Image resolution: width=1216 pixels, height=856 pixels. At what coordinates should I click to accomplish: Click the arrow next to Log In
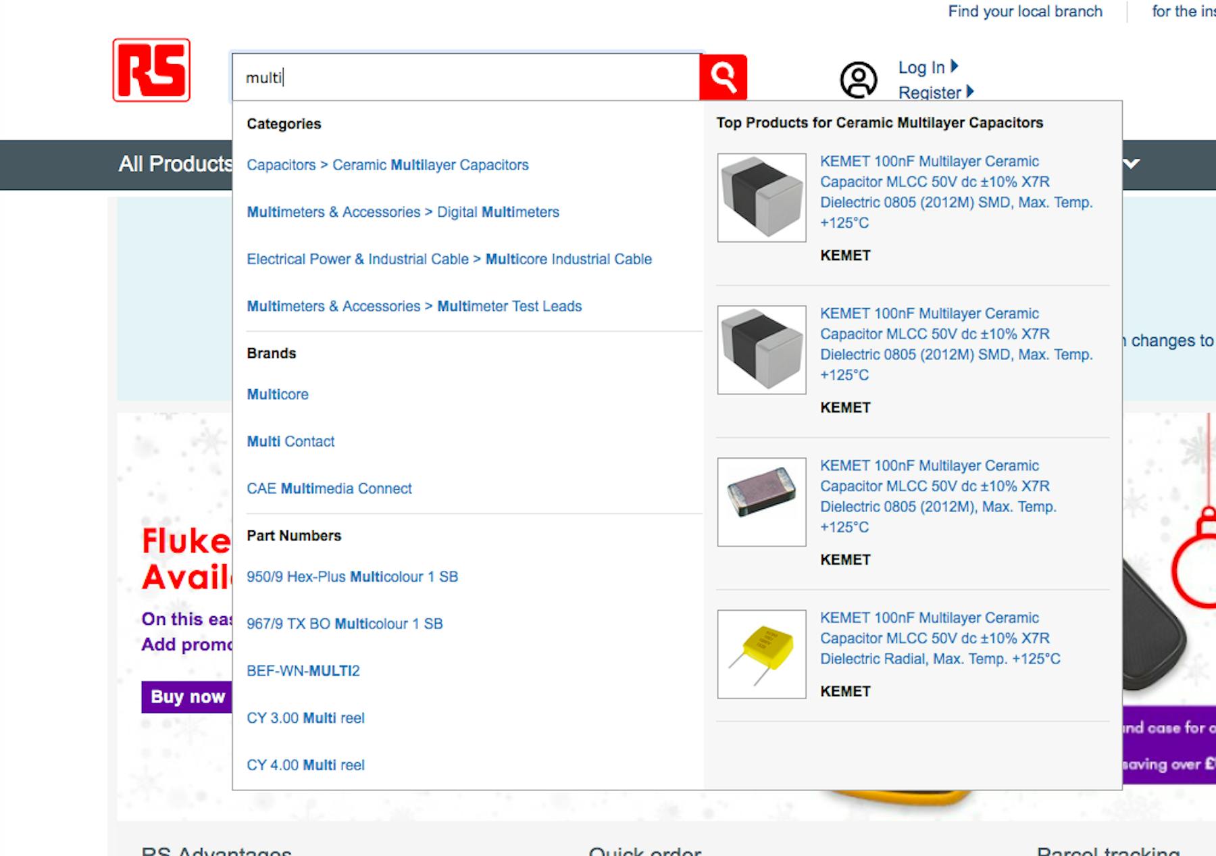[954, 66]
